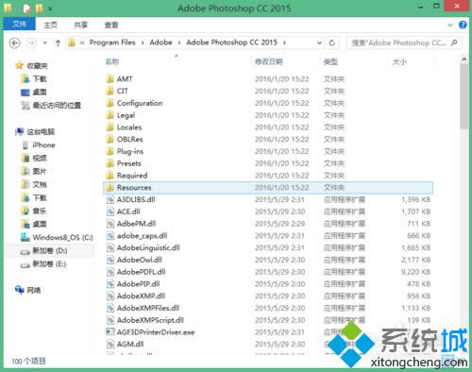The height and width of the screenshot is (372, 472).
Task: Click the new folder icon in title bar
Action: (39, 8)
